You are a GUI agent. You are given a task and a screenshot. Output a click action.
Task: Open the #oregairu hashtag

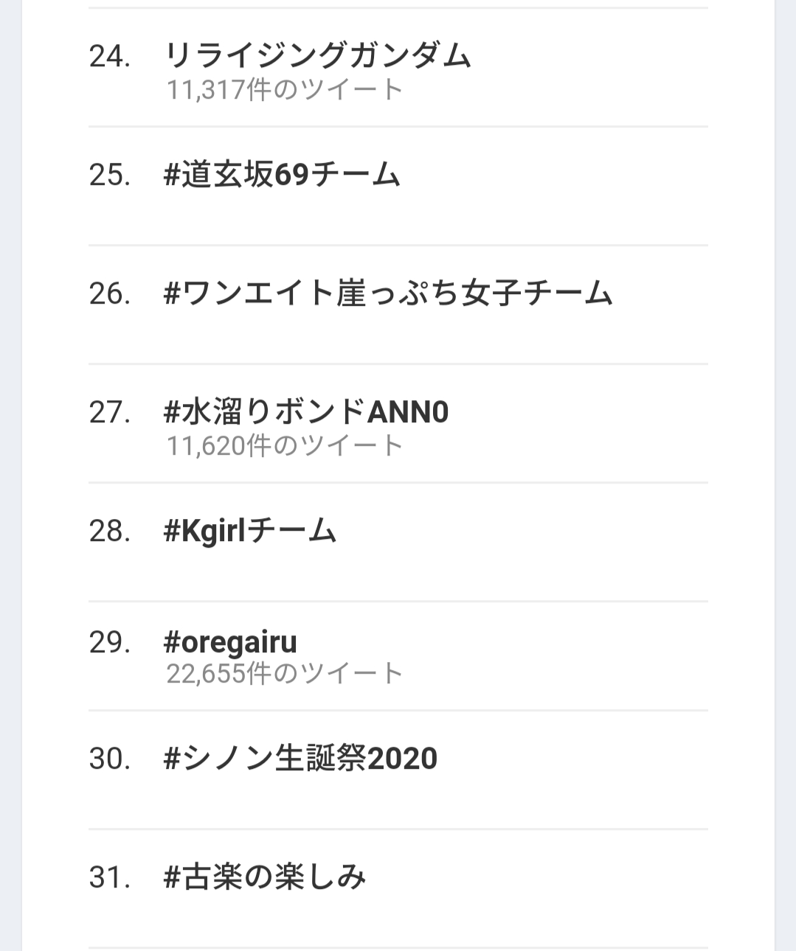tap(230, 642)
